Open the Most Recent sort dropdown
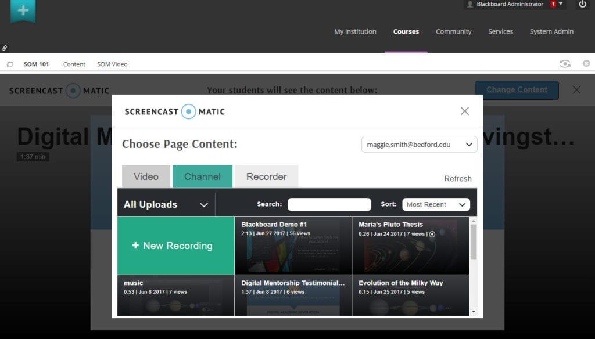Viewport: 595px width, 339px height. click(x=436, y=204)
